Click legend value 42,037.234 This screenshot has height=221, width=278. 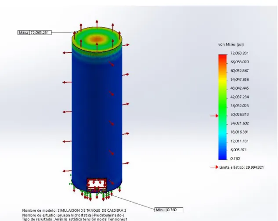239,97
